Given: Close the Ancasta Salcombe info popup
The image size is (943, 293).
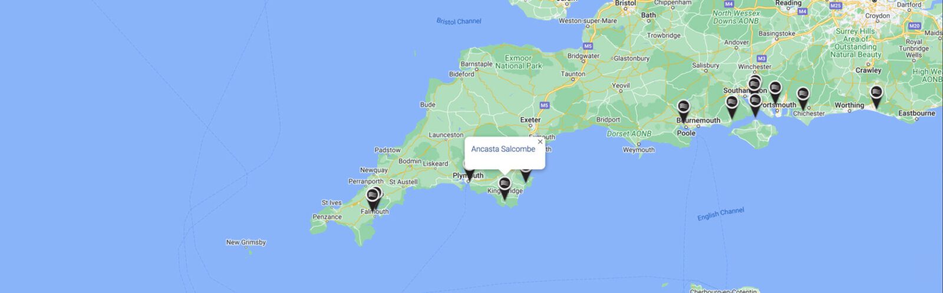Looking at the screenshot, I should click(540, 142).
